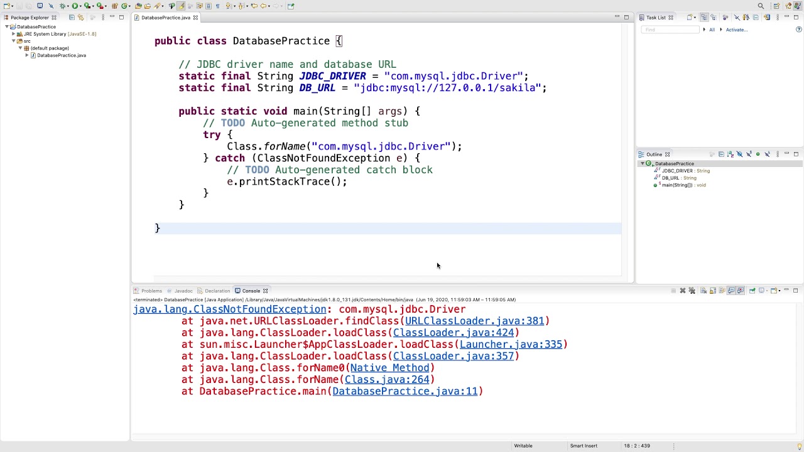Toggle Hide Fields in Outline toolbar
The image size is (804, 452).
click(x=740, y=154)
